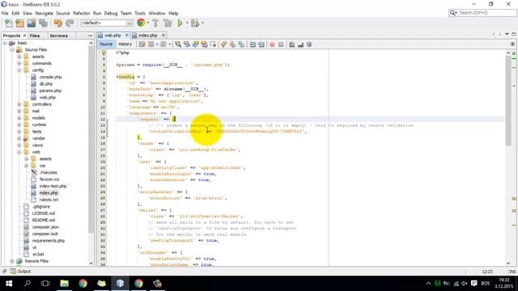
Task: Click the Shift Line Left icon
Action: [x=253, y=44]
